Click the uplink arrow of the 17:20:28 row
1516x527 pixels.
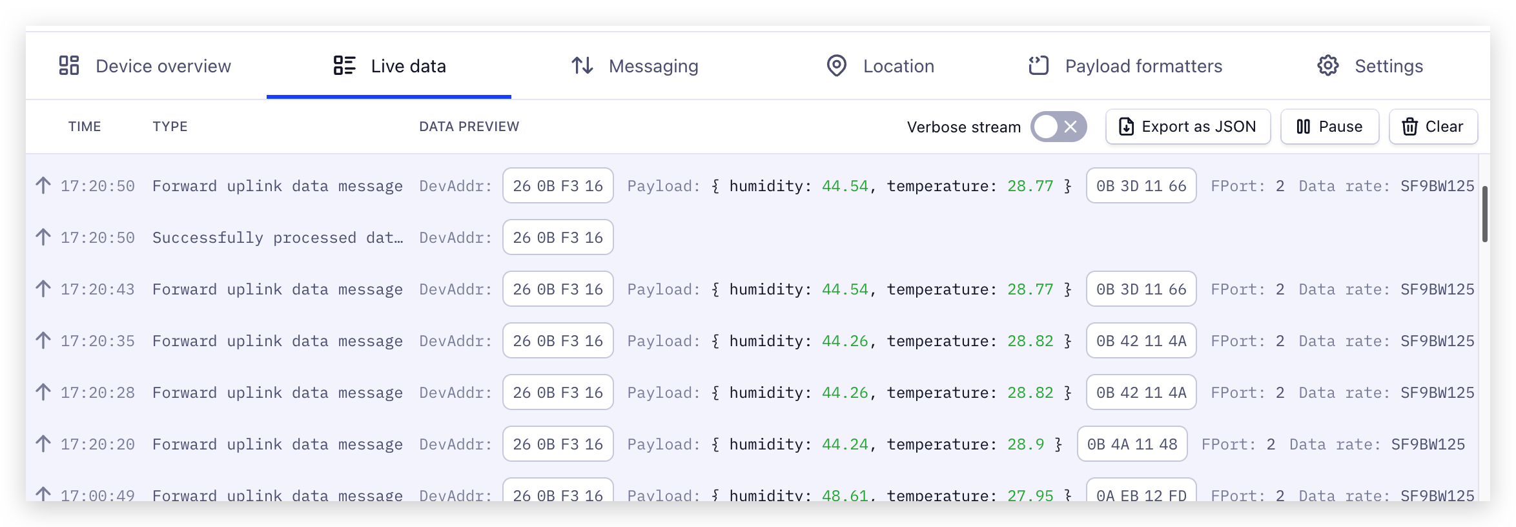[43, 392]
